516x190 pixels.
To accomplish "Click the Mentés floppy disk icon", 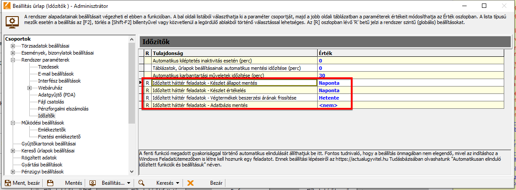I will (x=50, y=183).
